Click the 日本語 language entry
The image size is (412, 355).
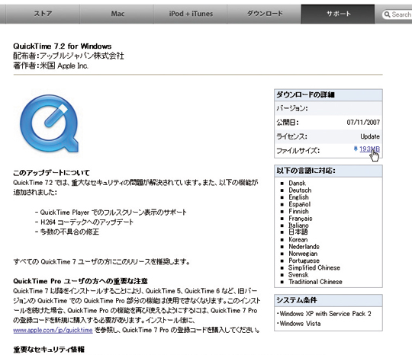click(298, 232)
